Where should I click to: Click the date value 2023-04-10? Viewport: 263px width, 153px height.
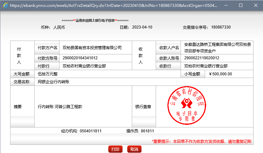click(142, 27)
